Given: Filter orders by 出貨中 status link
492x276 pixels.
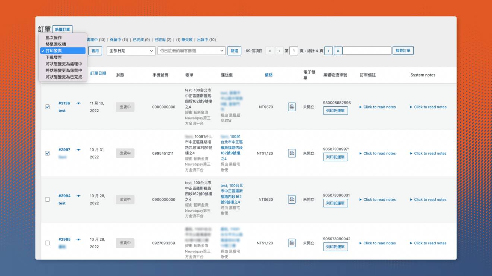Looking at the screenshot, I should pos(203,40).
